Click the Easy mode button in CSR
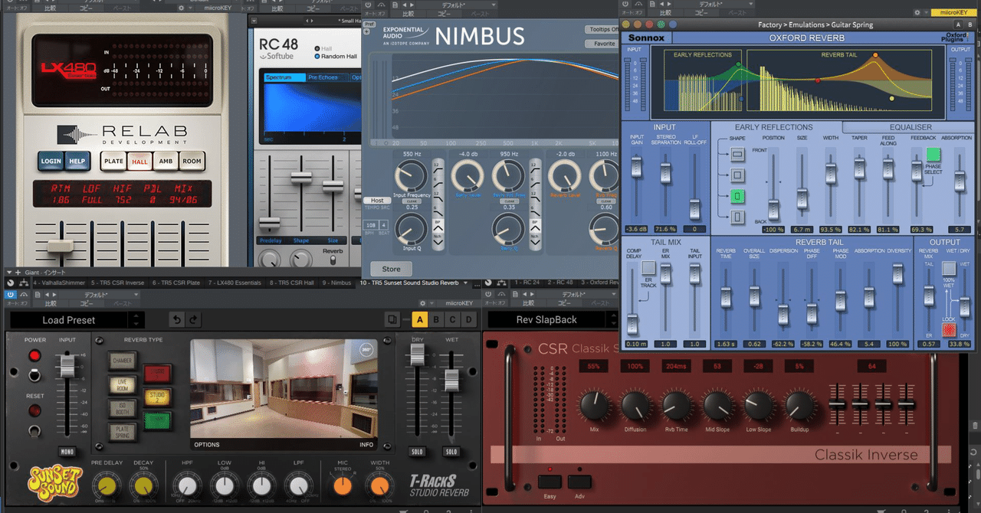981x513 pixels. click(548, 482)
